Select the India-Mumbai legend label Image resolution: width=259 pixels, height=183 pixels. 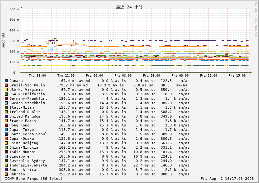pos(23,152)
